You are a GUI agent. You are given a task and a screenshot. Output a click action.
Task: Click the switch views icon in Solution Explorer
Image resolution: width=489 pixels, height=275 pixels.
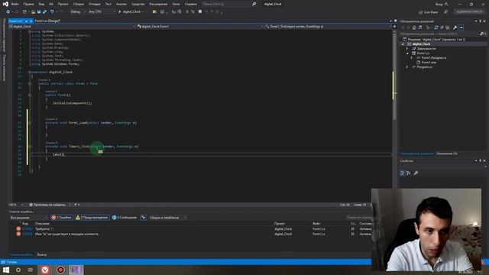click(420, 27)
